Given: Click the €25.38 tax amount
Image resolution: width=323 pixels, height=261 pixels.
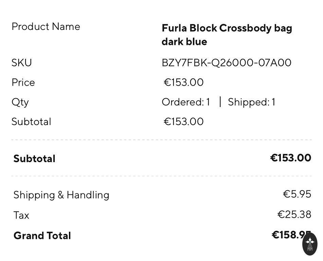Looking at the screenshot, I should click(294, 214).
